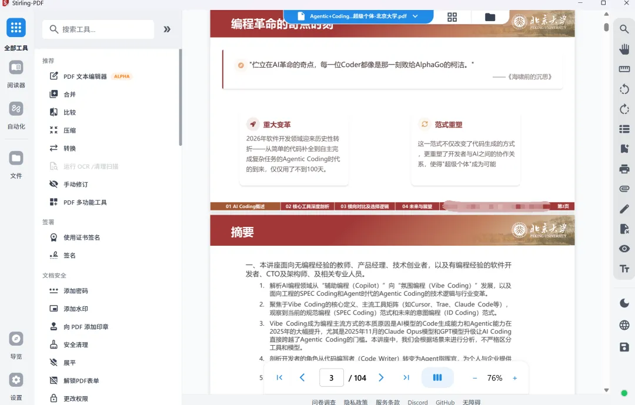Open the 全部工具 all tools grid
635x405 pixels.
click(16, 28)
